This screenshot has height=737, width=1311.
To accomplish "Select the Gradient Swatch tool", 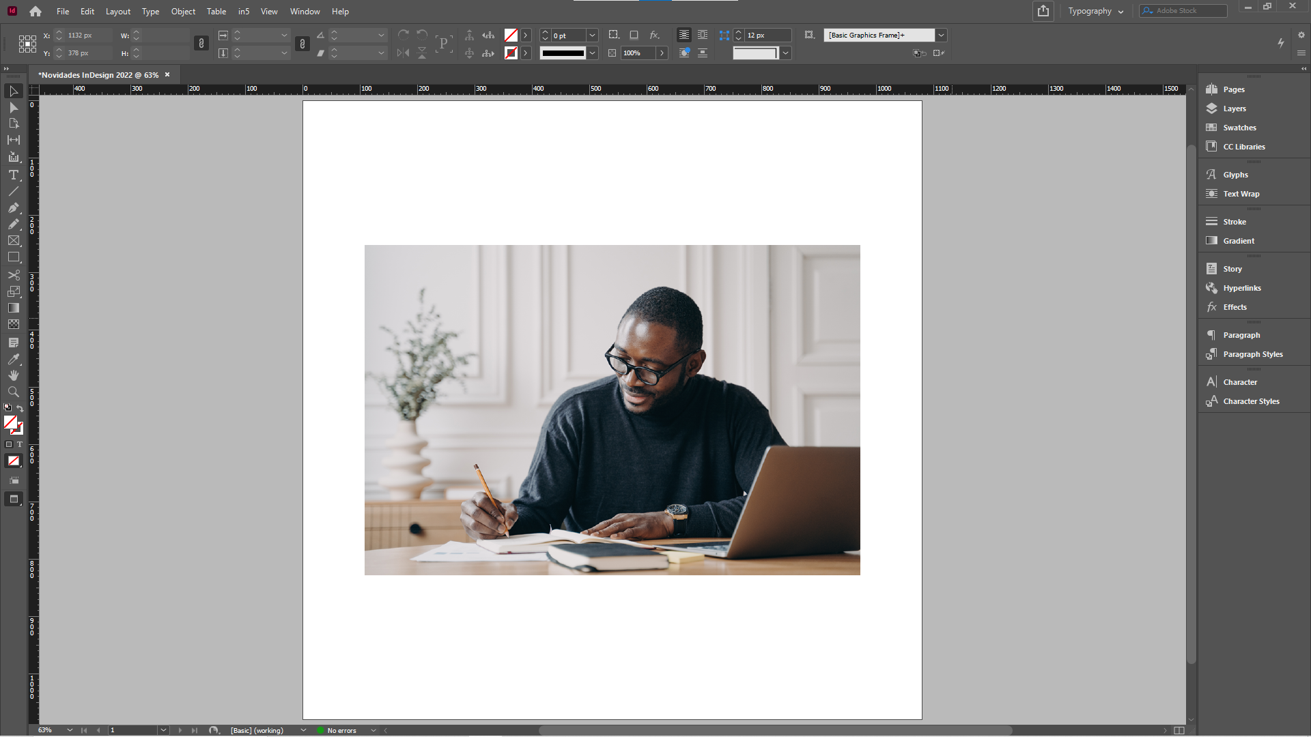I will click(13, 308).
